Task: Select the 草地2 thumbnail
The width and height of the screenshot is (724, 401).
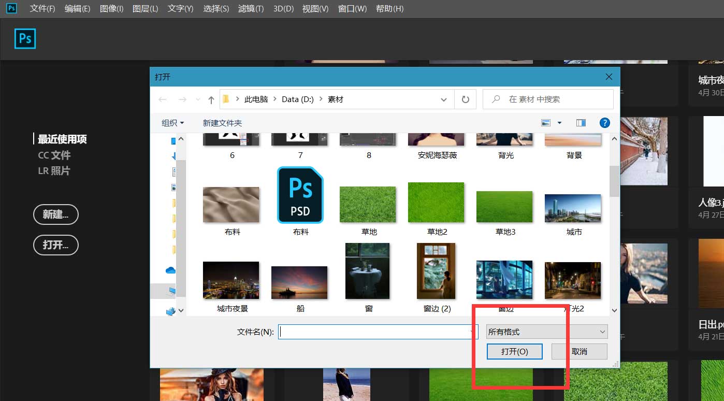Action: 436,203
